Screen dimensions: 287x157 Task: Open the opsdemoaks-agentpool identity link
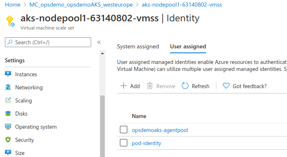(160, 130)
